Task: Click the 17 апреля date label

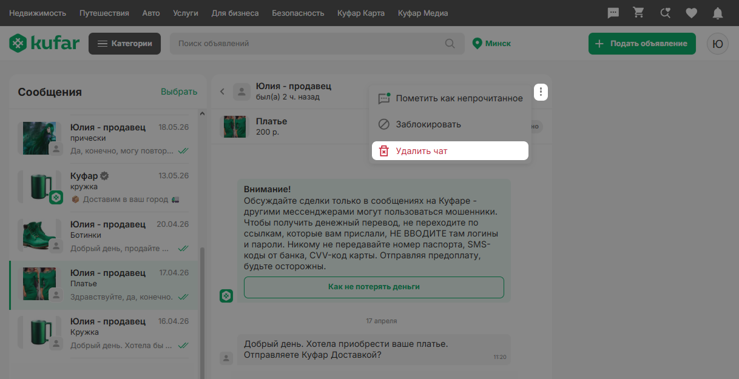Action: click(382, 320)
